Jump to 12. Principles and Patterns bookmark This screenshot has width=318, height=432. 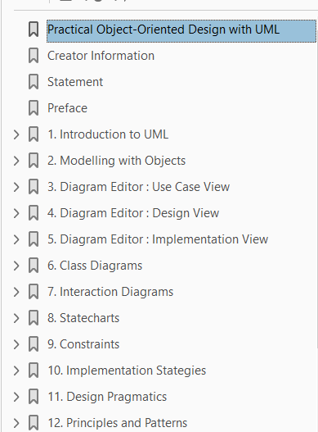point(118,423)
